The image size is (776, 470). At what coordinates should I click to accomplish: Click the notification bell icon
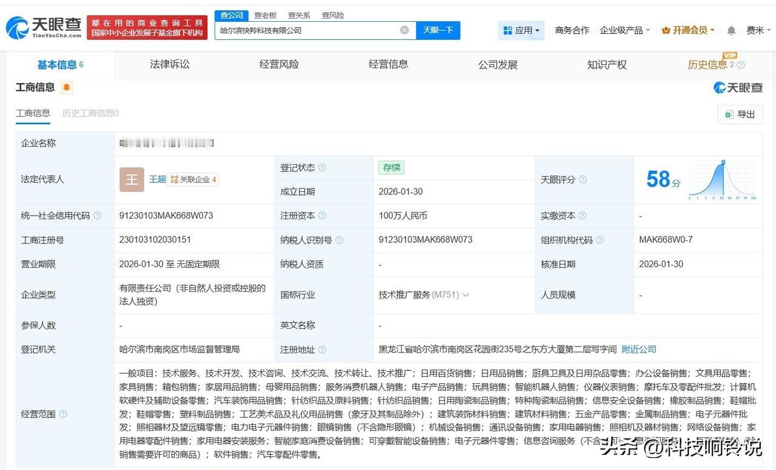731,30
